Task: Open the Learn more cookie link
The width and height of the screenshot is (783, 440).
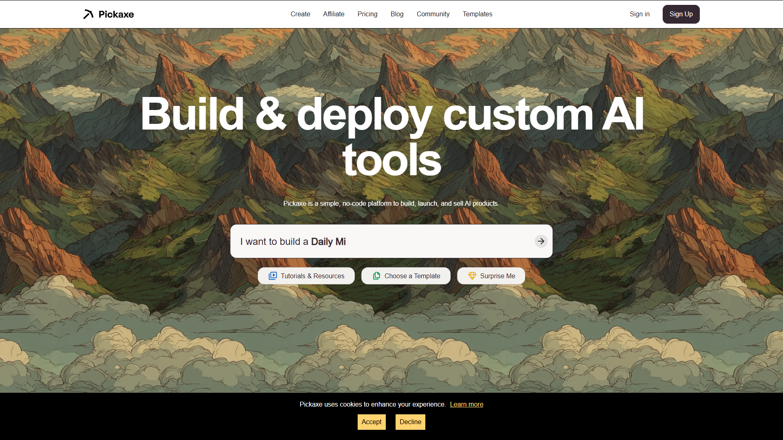Action: tap(467, 404)
